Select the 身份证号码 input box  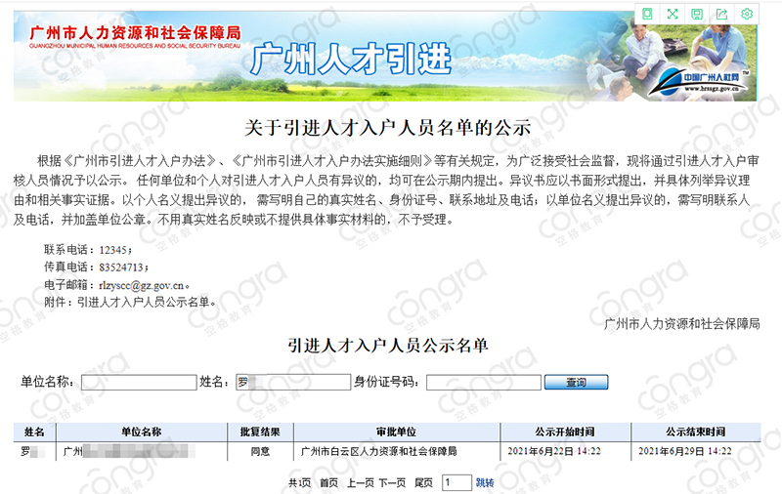click(x=484, y=382)
